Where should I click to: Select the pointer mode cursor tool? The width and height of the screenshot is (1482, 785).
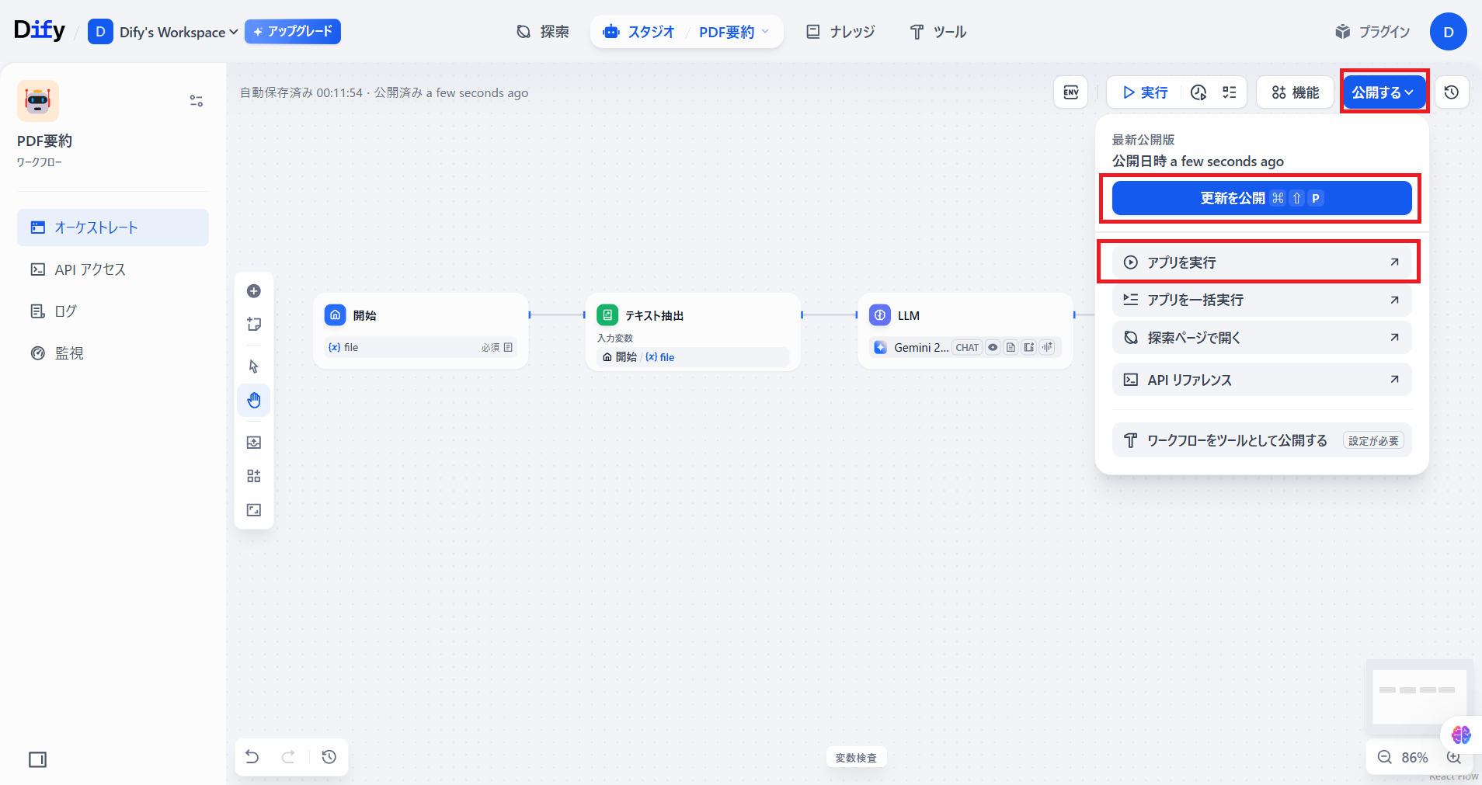[254, 366]
